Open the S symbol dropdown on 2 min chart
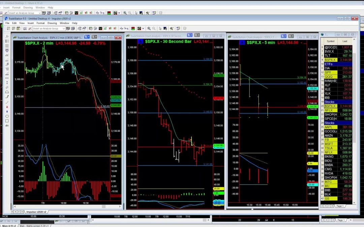Image resolution: width=364 pixels, height=227 pixels. click(x=87, y=37)
